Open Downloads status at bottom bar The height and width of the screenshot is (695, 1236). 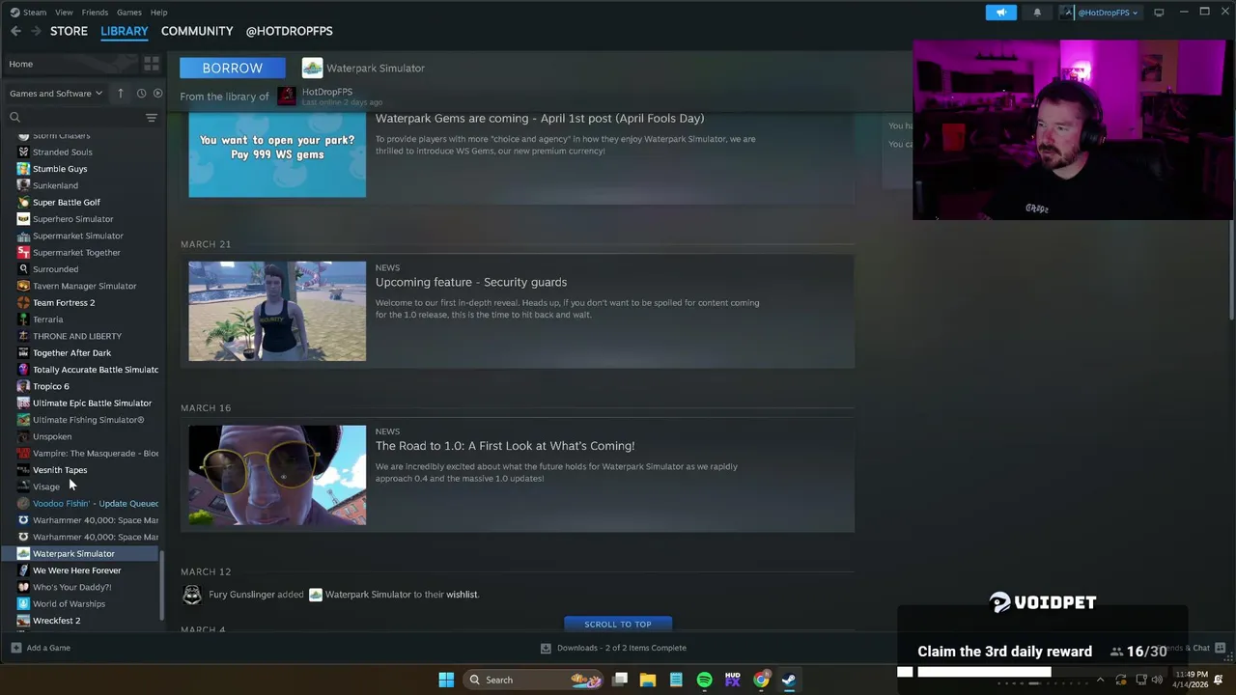(613, 648)
